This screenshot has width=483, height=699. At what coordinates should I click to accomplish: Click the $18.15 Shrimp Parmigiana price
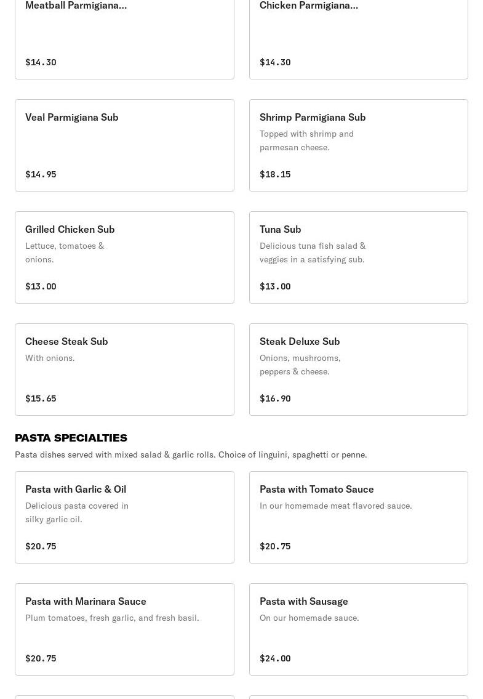275,174
